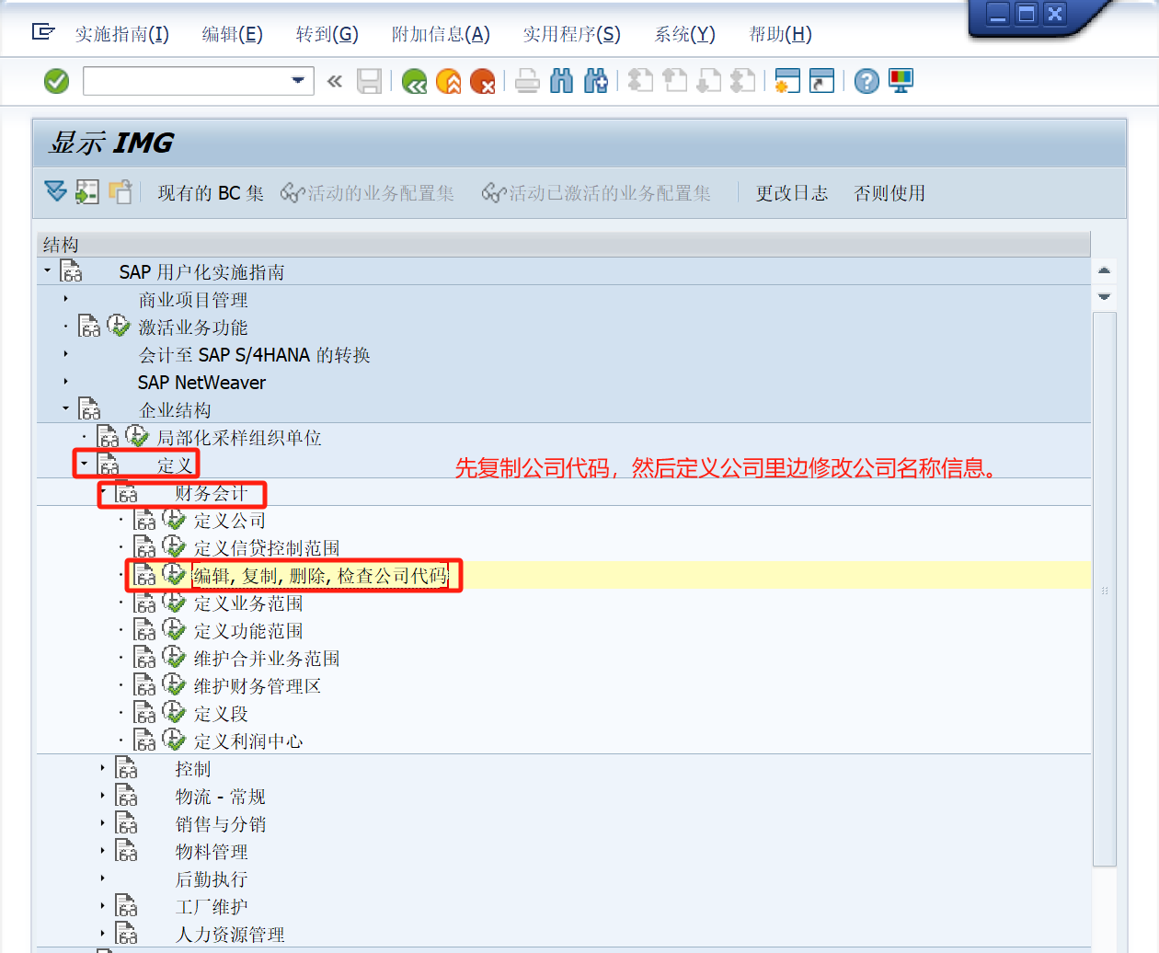
Task: Click the Last Page icon
Action: (x=743, y=81)
